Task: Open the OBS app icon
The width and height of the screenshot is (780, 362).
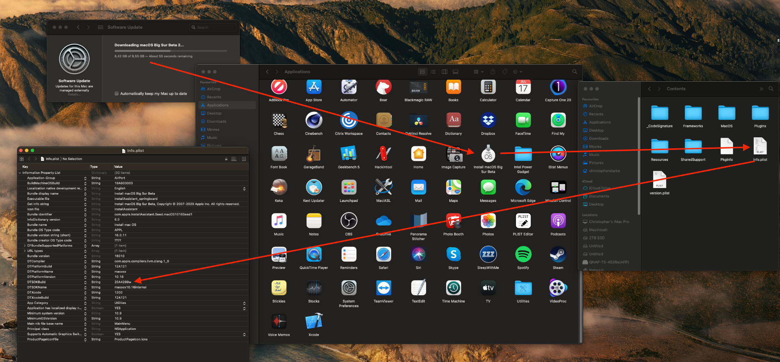Action: [x=349, y=221]
